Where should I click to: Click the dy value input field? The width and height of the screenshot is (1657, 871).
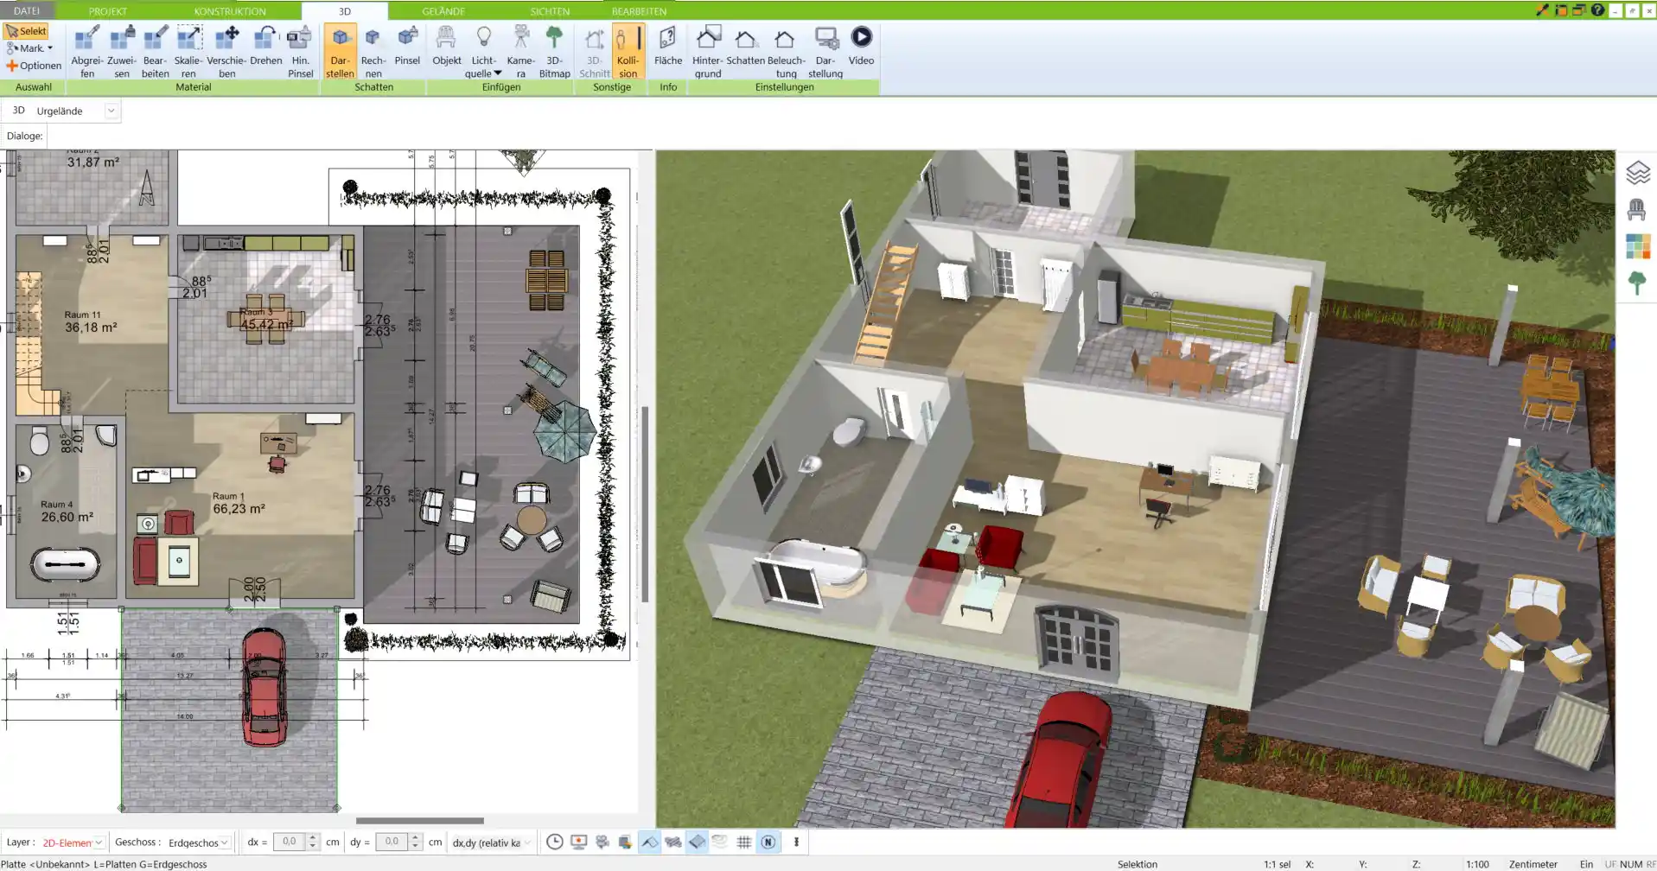click(x=392, y=842)
